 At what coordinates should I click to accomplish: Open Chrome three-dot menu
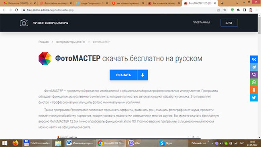click(257, 10)
